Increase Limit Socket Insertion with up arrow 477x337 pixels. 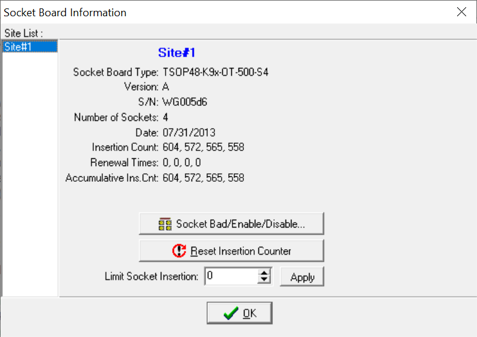point(264,273)
